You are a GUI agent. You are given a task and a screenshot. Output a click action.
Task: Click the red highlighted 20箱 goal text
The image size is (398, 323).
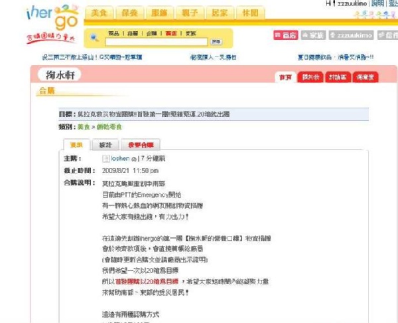(147, 282)
